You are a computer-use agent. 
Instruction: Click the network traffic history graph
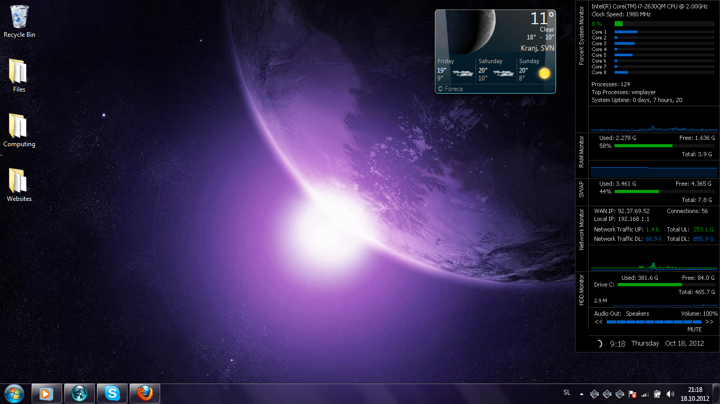(654, 258)
